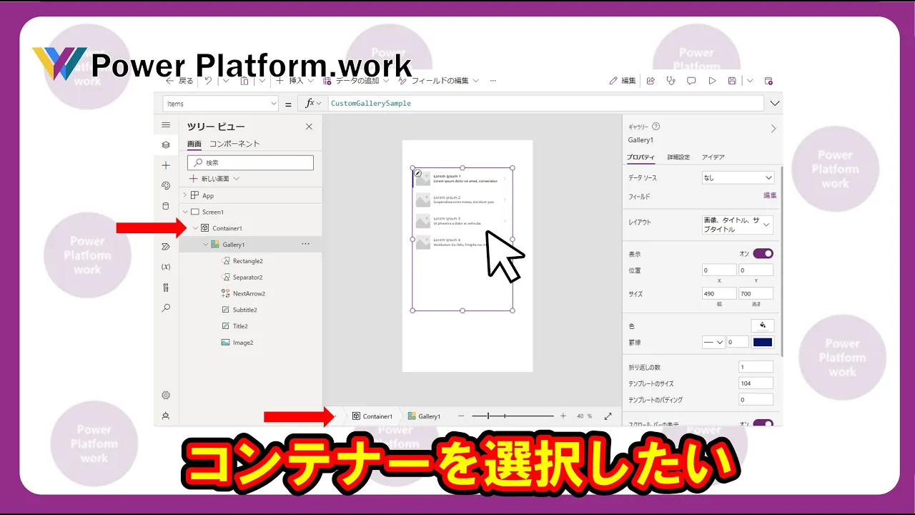
Task: Select Rectangle2 in the tree
Action: click(x=247, y=261)
